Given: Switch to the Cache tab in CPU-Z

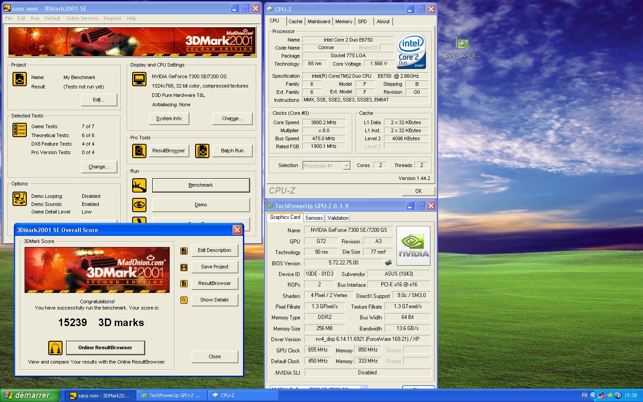Looking at the screenshot, I should pyautogui.click(x=295, y=21).
